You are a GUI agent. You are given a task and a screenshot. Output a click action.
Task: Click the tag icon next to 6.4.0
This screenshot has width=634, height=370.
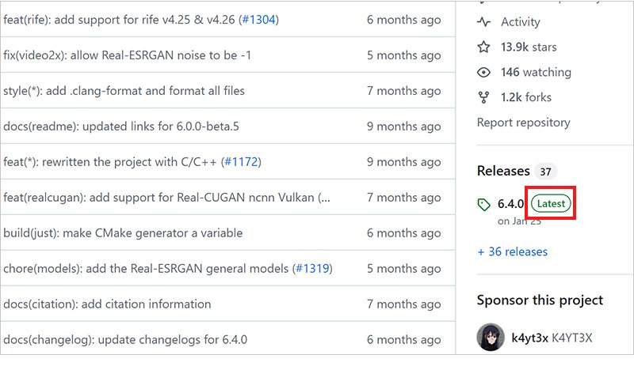click(x=484, y=205)
